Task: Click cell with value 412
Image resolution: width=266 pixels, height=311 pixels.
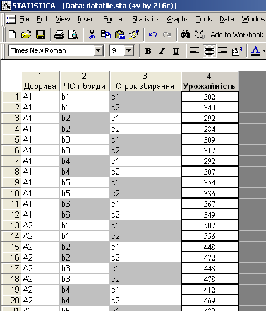Action: 210,290
